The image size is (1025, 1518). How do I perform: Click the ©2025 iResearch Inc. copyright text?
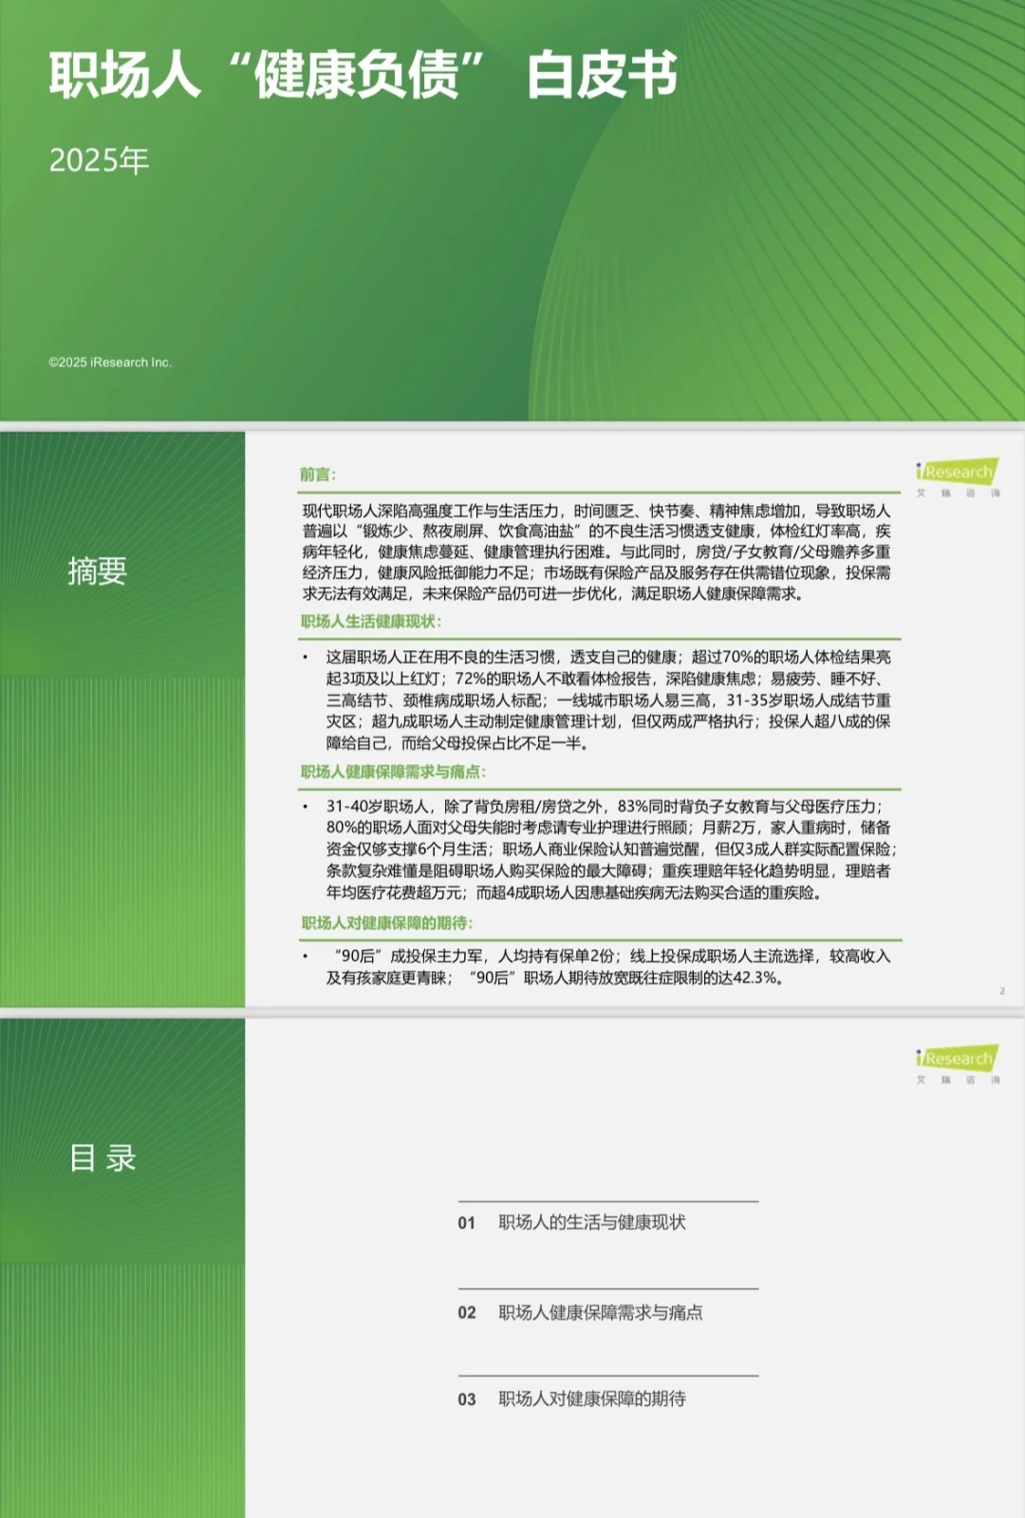click(110, 363)
